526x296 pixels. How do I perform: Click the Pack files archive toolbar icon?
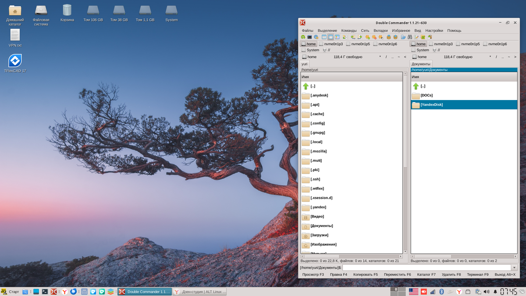tap(388, 37)
